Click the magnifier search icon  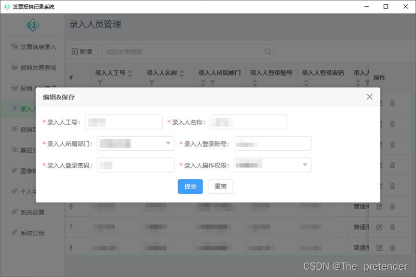267,51
